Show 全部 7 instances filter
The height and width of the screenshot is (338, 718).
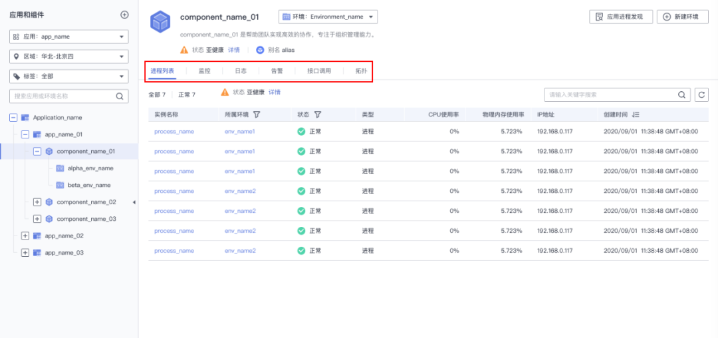click(157, 94)
